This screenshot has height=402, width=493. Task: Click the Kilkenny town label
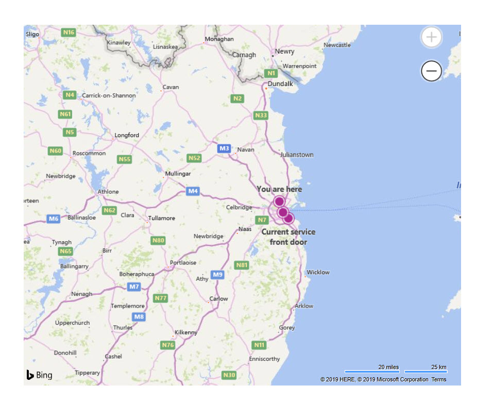coord(186,332)
